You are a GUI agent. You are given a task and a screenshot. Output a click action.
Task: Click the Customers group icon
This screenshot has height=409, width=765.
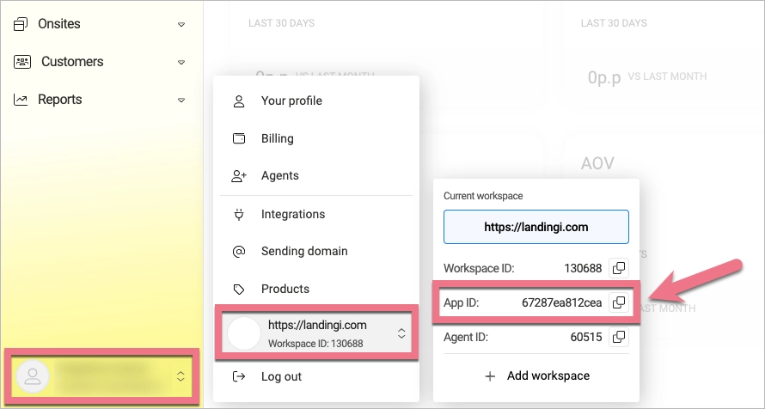[x=22, y=62]
